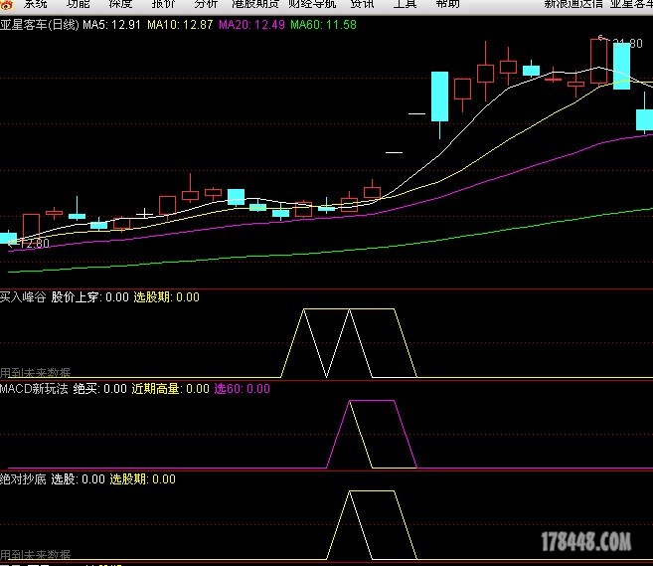The height and width of the screenshot is (566, 653).
Task: Click the 绝对抄底 indicator name
Action: coord(23,479)
